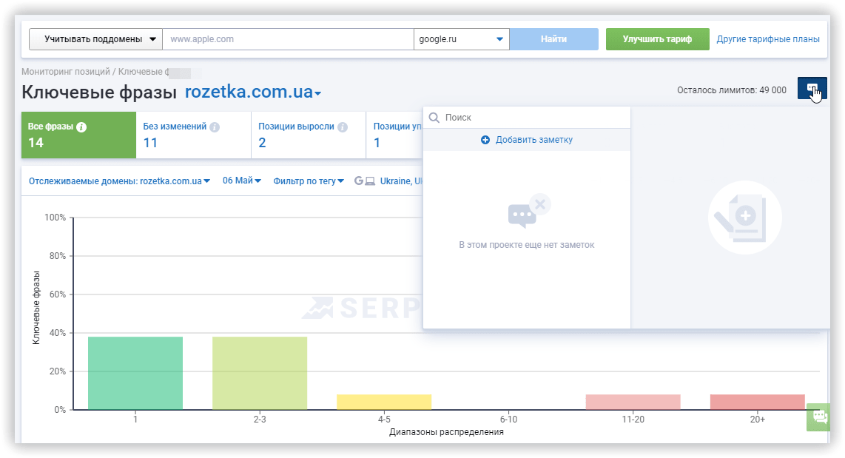Click the 6-10 axis range label
The height and width of the screenshot is (458, 845).
pos(509,420)
